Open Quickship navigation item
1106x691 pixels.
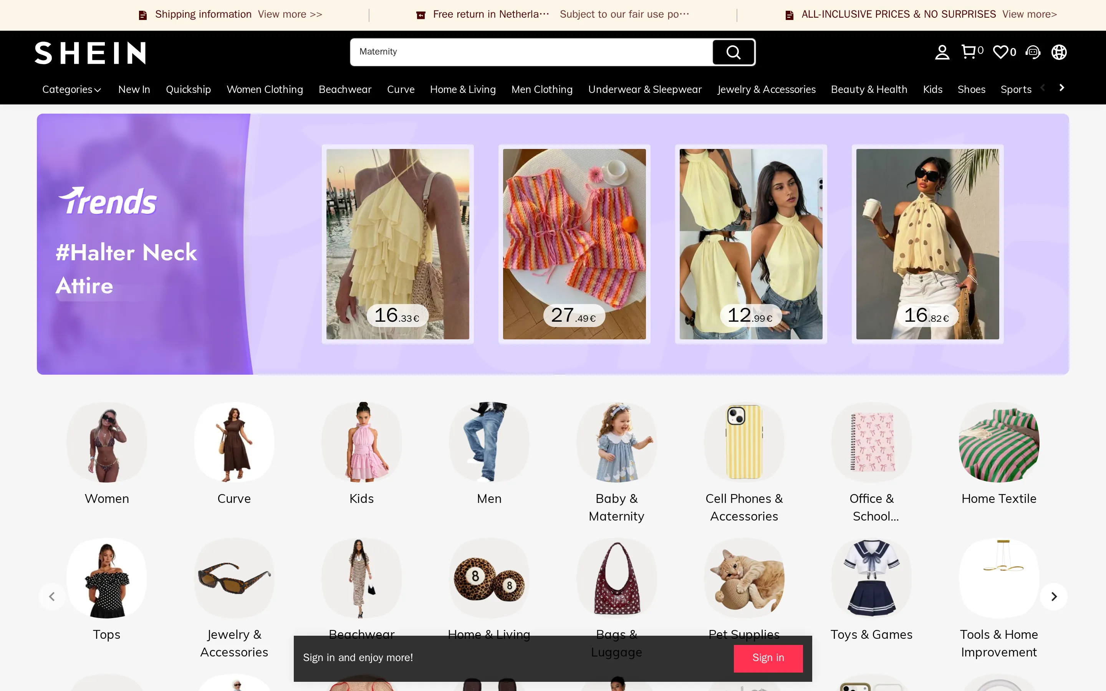[188, 89]
